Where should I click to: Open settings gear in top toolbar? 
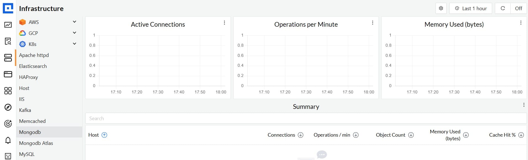point(441,8)
